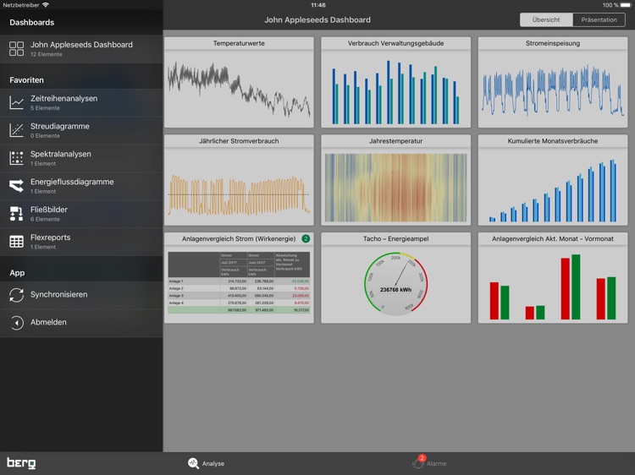This screenshot has height=475, width=635.
Task: Open Zeitreihenanalysen favorites entry
Action: 81,102
